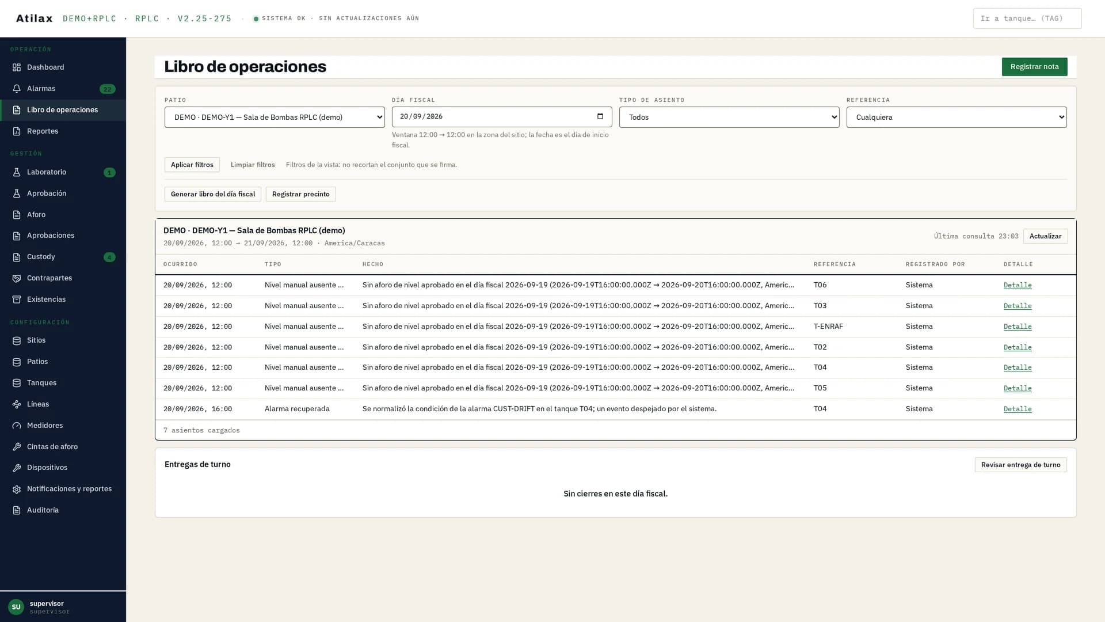Viewport: 1105px width, 622px height.
Task: Click the Alarmas bell icon
Action: click(17, 89)
